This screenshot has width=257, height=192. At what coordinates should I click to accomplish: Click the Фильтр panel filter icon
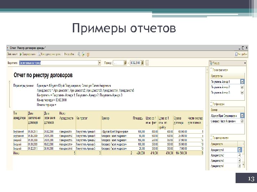click(211, 63)
